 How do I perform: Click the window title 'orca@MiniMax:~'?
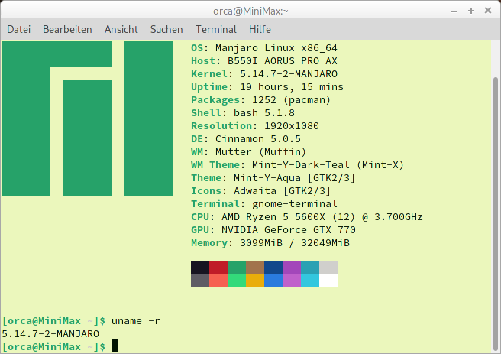click(x=250, y=11)
